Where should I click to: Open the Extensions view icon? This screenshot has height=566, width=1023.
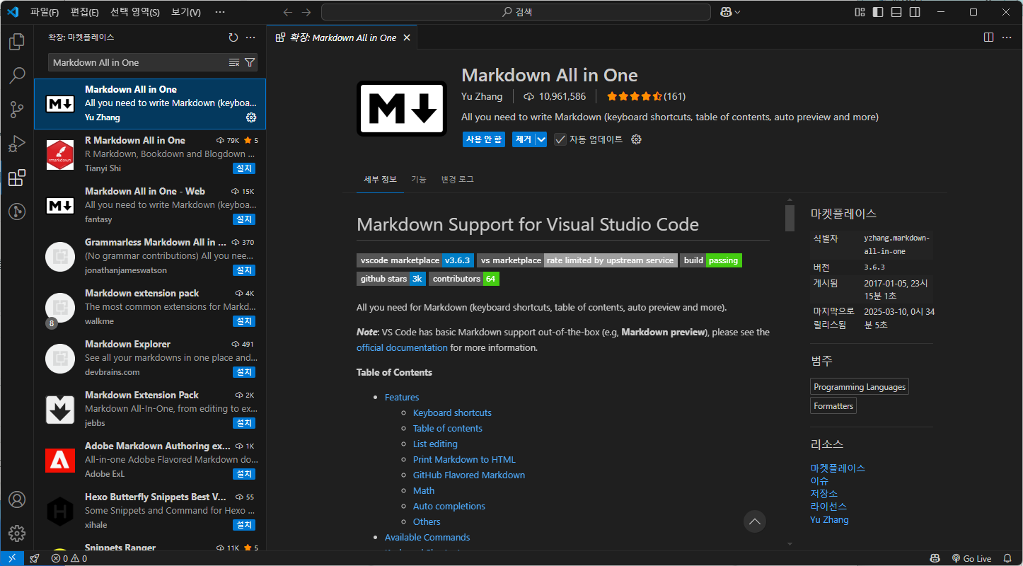[x=17, y=178]
